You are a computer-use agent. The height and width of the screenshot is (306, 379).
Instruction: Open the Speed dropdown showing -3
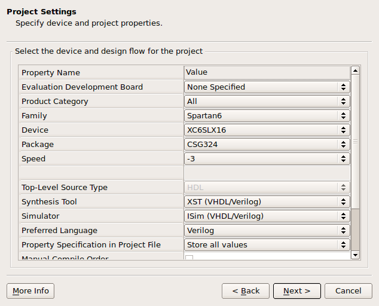click(x=267, y=159)
